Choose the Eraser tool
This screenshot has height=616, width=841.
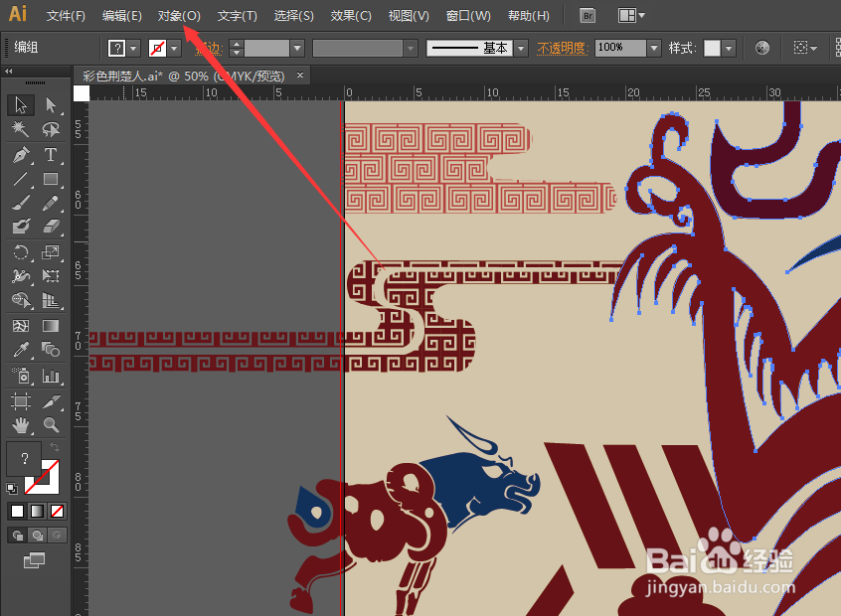tap(51, 227)
